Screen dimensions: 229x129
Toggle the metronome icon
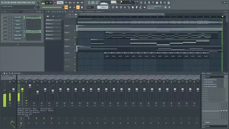[66, 3]
